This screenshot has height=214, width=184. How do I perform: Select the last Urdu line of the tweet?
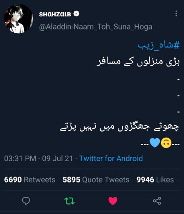[x=120, y=127]
